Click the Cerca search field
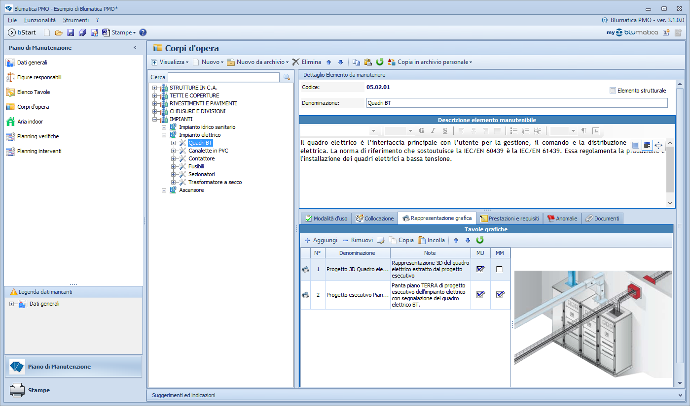The height and width of the screenshot is (406, 690). [223, 77]
